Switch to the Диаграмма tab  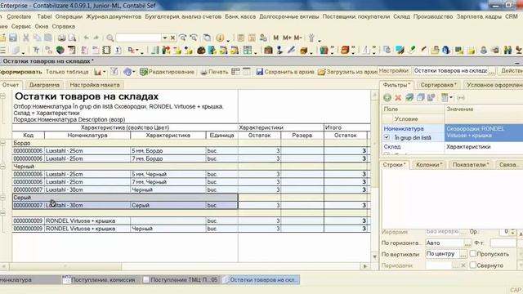point(44,85)
